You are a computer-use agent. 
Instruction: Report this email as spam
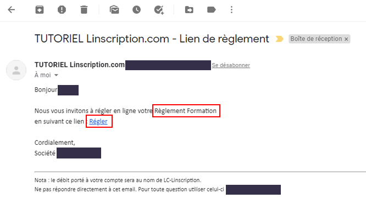coord(62,10)
